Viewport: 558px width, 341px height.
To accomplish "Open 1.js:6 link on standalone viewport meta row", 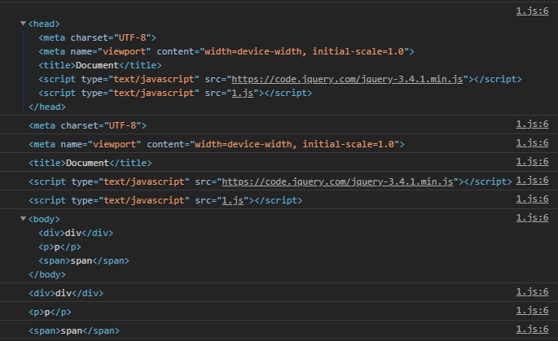I will click(x=532, y=143).
